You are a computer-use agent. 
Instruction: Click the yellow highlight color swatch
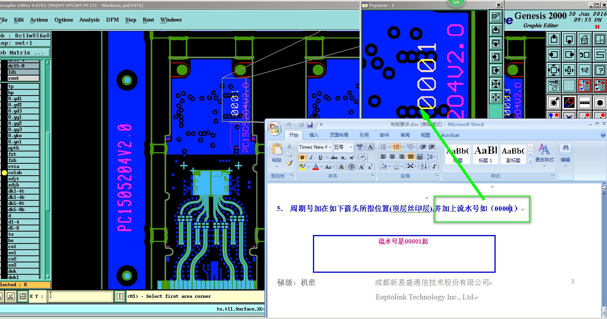[303, 167]
